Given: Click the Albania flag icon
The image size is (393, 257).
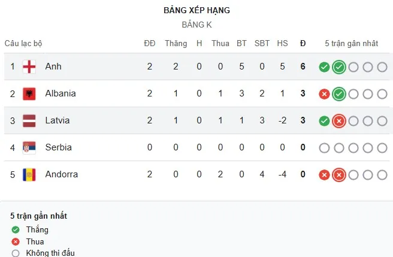Looking at the screenshot, I should (x=28, y=93).
